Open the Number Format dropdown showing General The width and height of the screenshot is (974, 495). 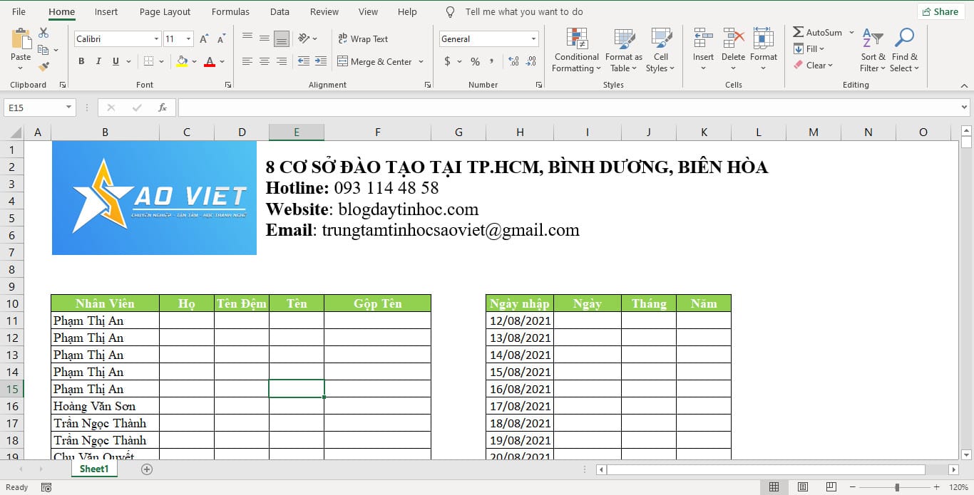tap(532, 38)
